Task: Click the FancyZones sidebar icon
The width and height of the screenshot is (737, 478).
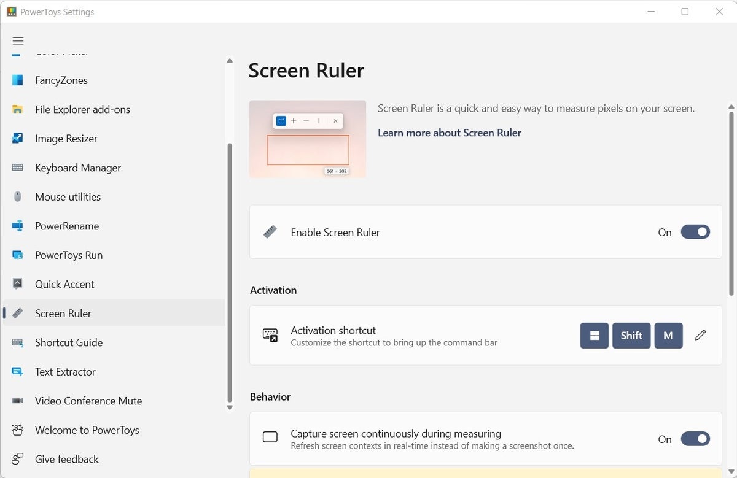Action: pos(18,80)
